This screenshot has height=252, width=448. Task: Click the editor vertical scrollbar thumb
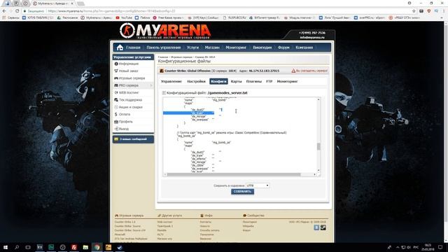[x=318, y=146]
